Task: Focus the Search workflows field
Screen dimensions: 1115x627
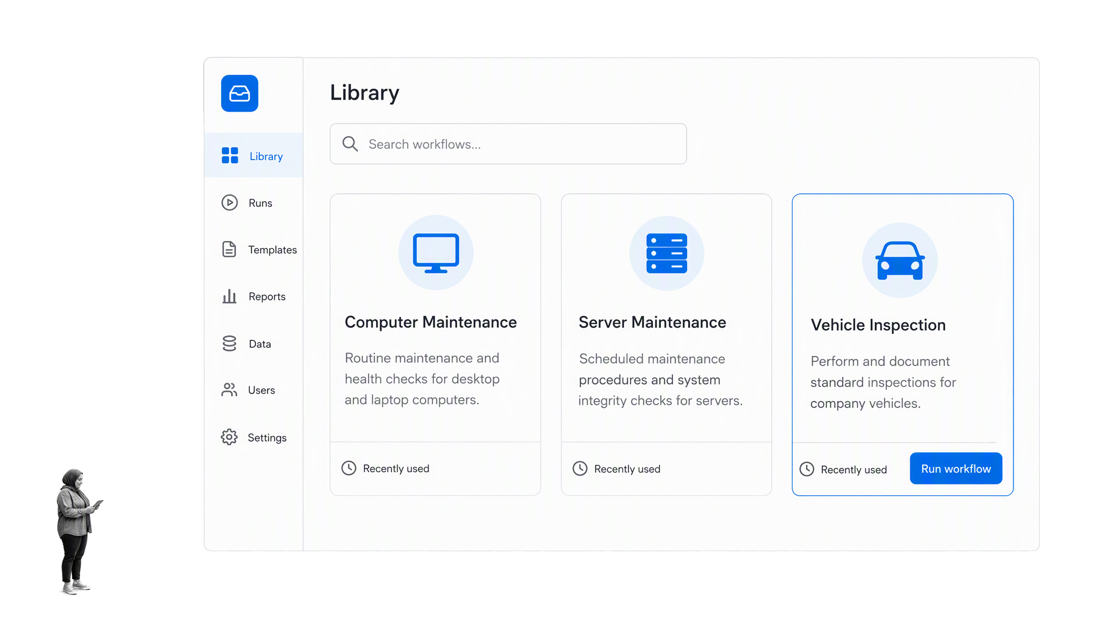Action: [508, 144]
